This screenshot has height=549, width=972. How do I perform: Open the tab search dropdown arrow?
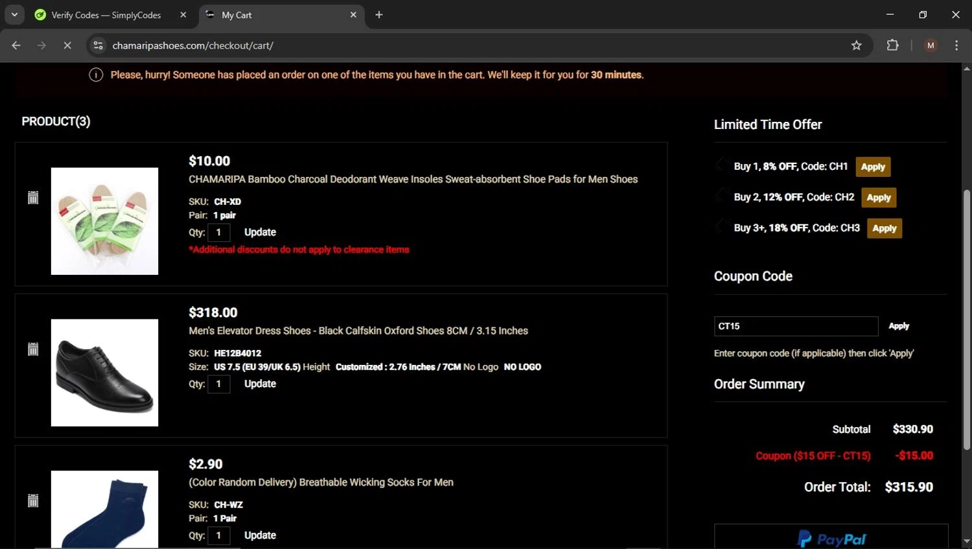point(14,15)
